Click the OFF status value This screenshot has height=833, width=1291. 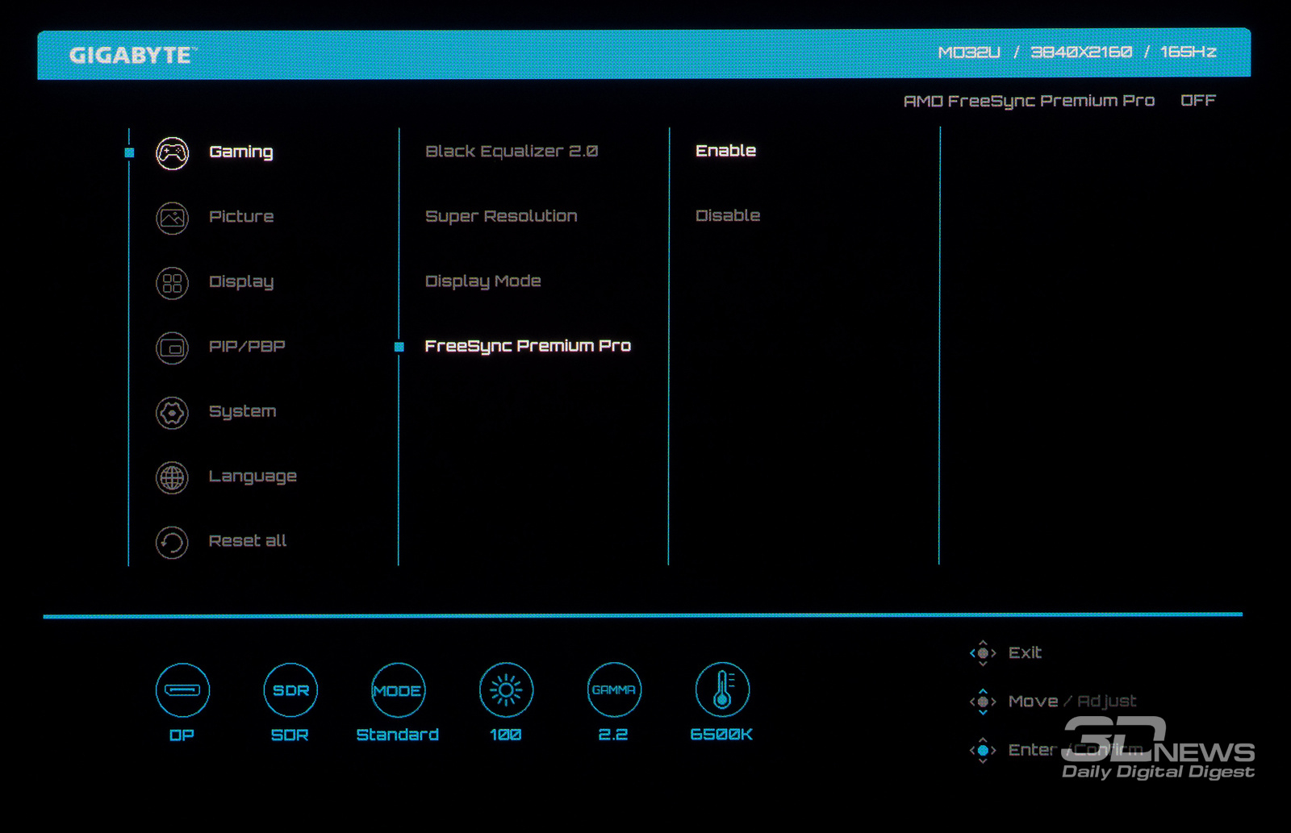point(1198,101)
